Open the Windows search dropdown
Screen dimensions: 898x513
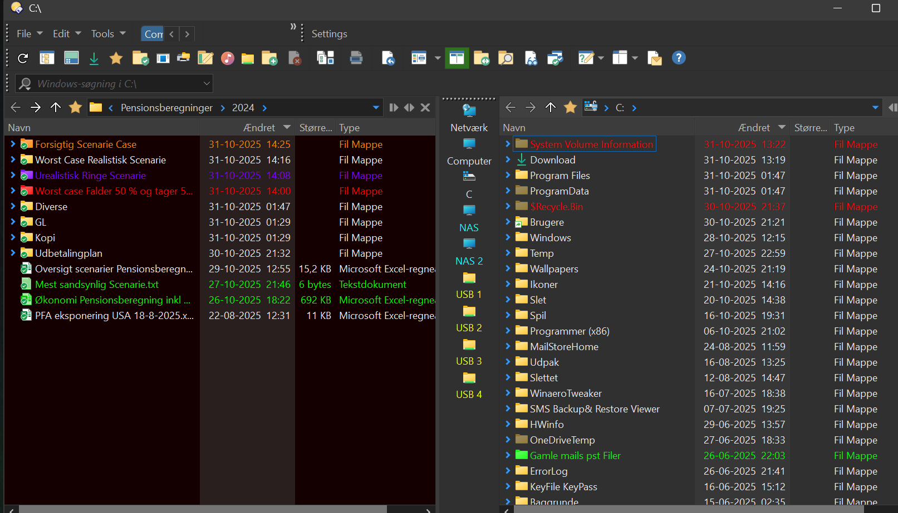207,84
